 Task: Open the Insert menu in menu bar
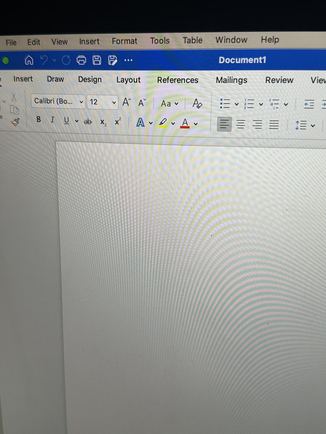tap(89, 41)
